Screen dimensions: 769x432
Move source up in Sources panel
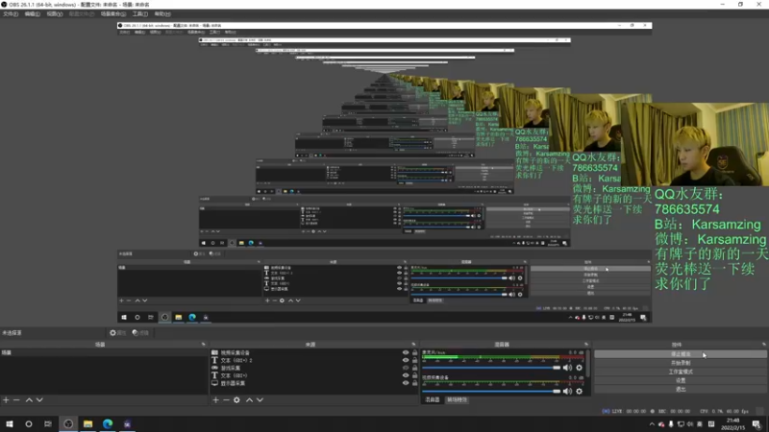click(x=249, y=400)
